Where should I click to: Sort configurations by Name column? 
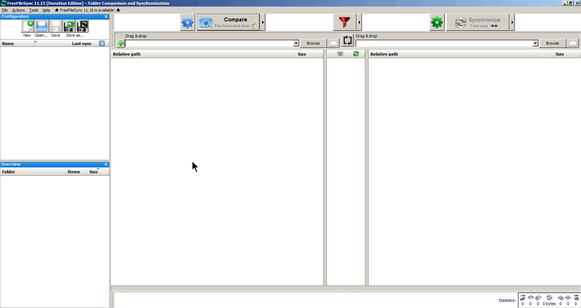(x=35, y=44)
